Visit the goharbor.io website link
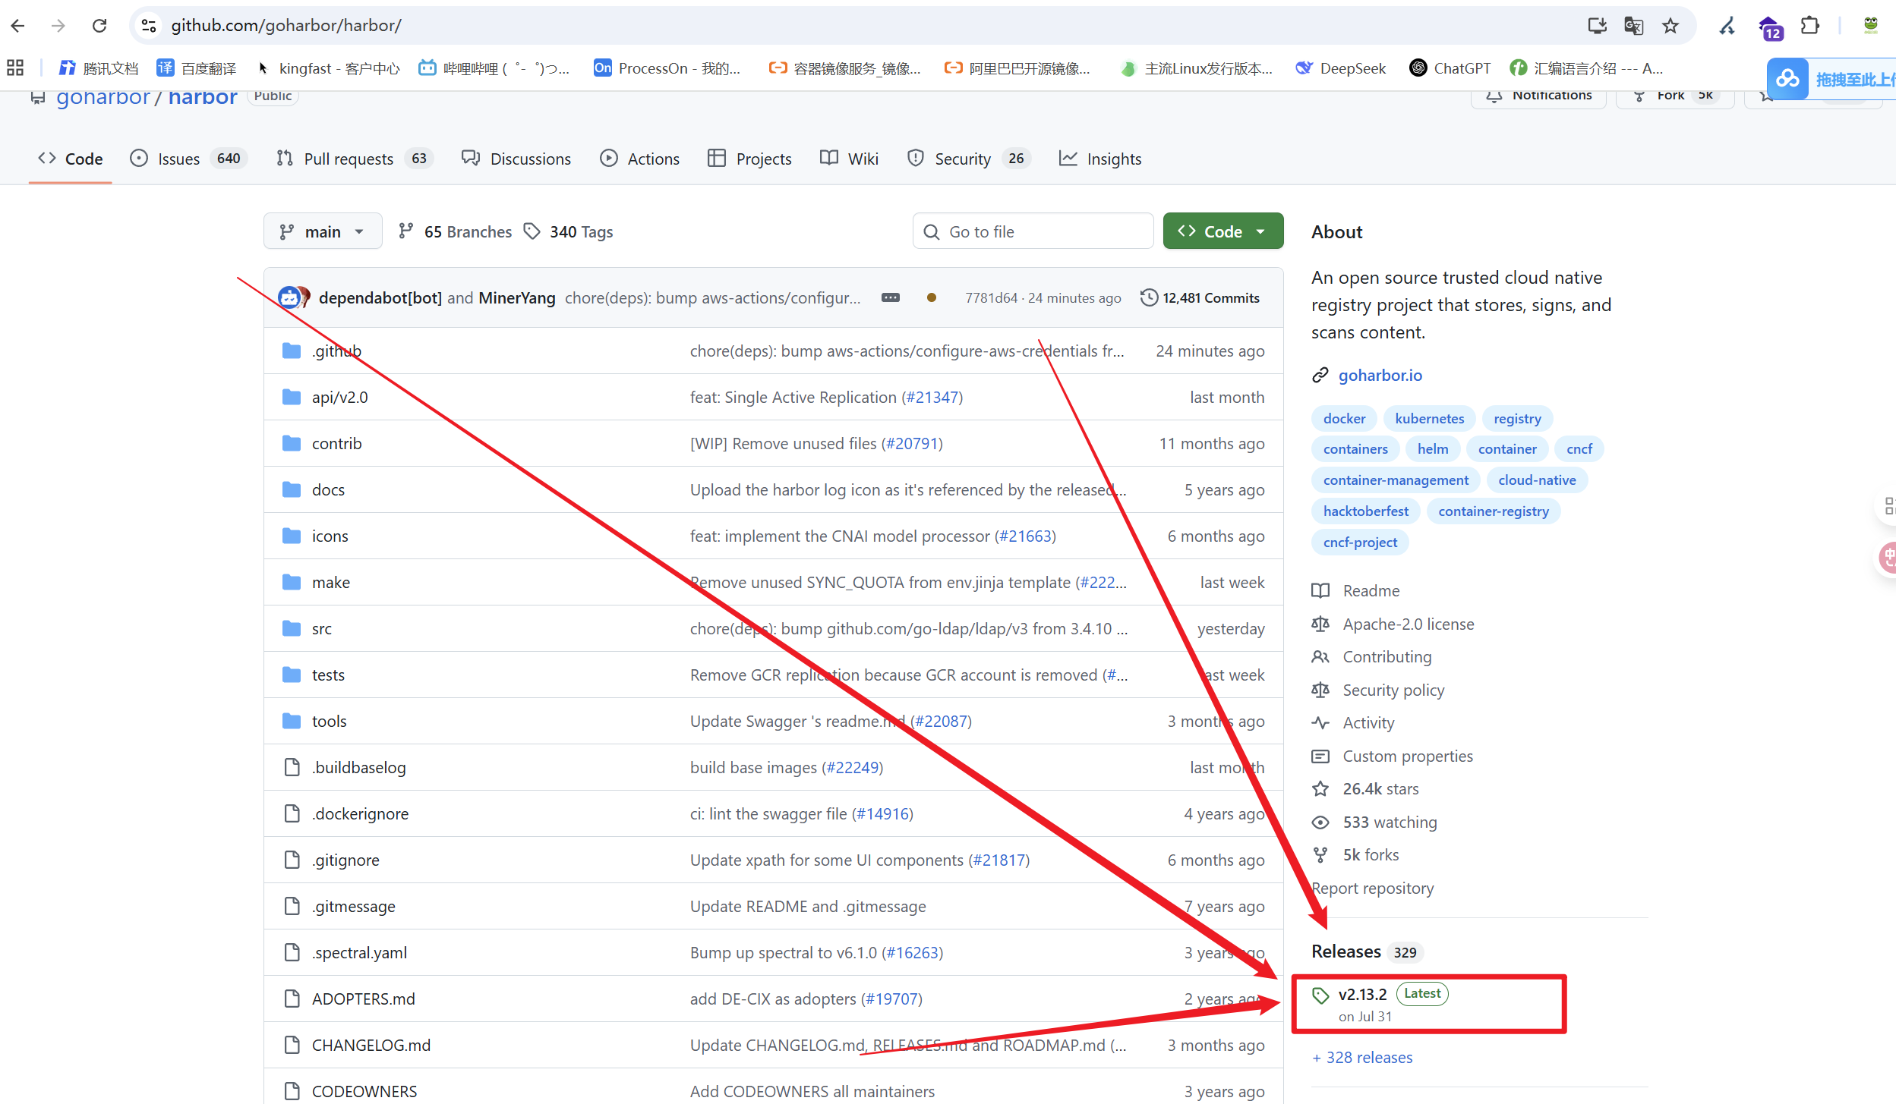This screenshot has width=1896, height=1104. tap(1380, 375)
